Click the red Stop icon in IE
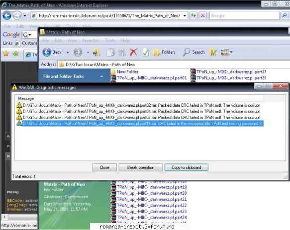290x230 pixels. 203,16
